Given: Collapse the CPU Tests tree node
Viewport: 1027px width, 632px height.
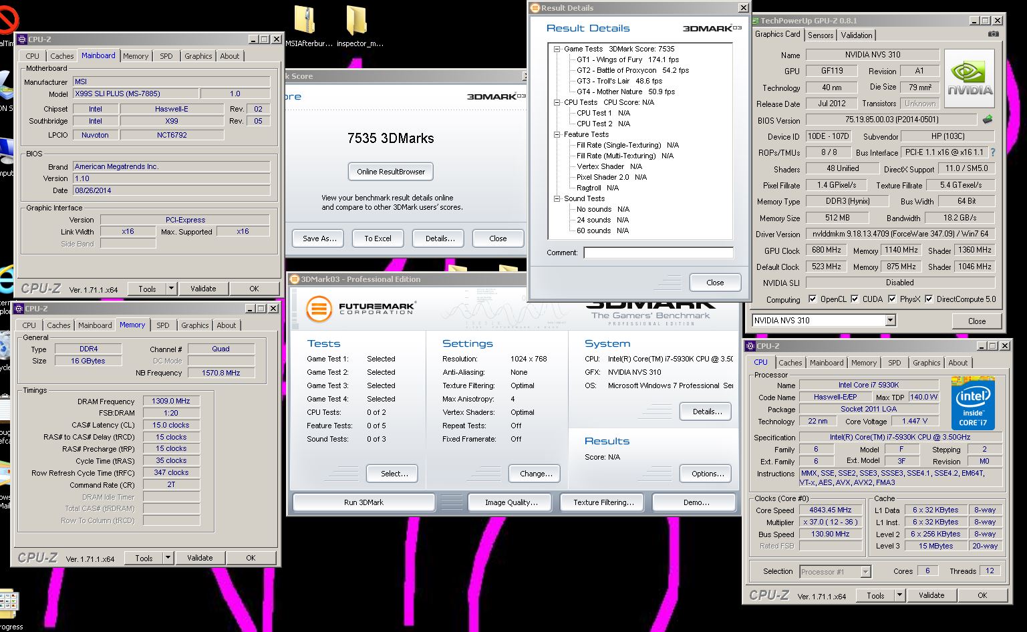Looking at the screenshot, I should [557, 102].
